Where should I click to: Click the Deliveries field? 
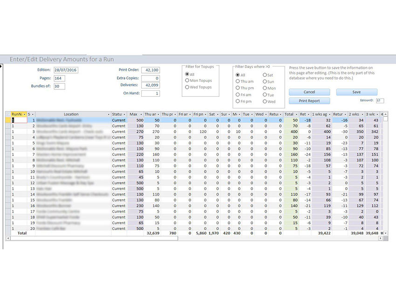(150, 85)
